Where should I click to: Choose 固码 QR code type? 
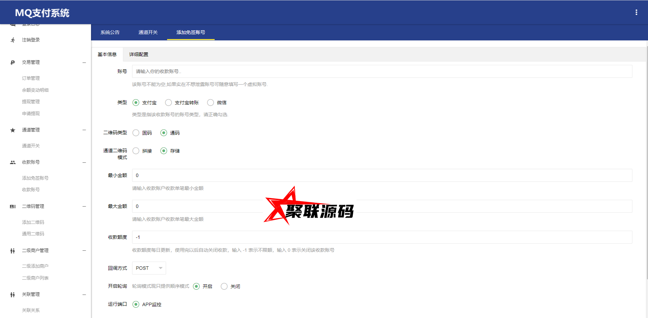tap(136, 133)
